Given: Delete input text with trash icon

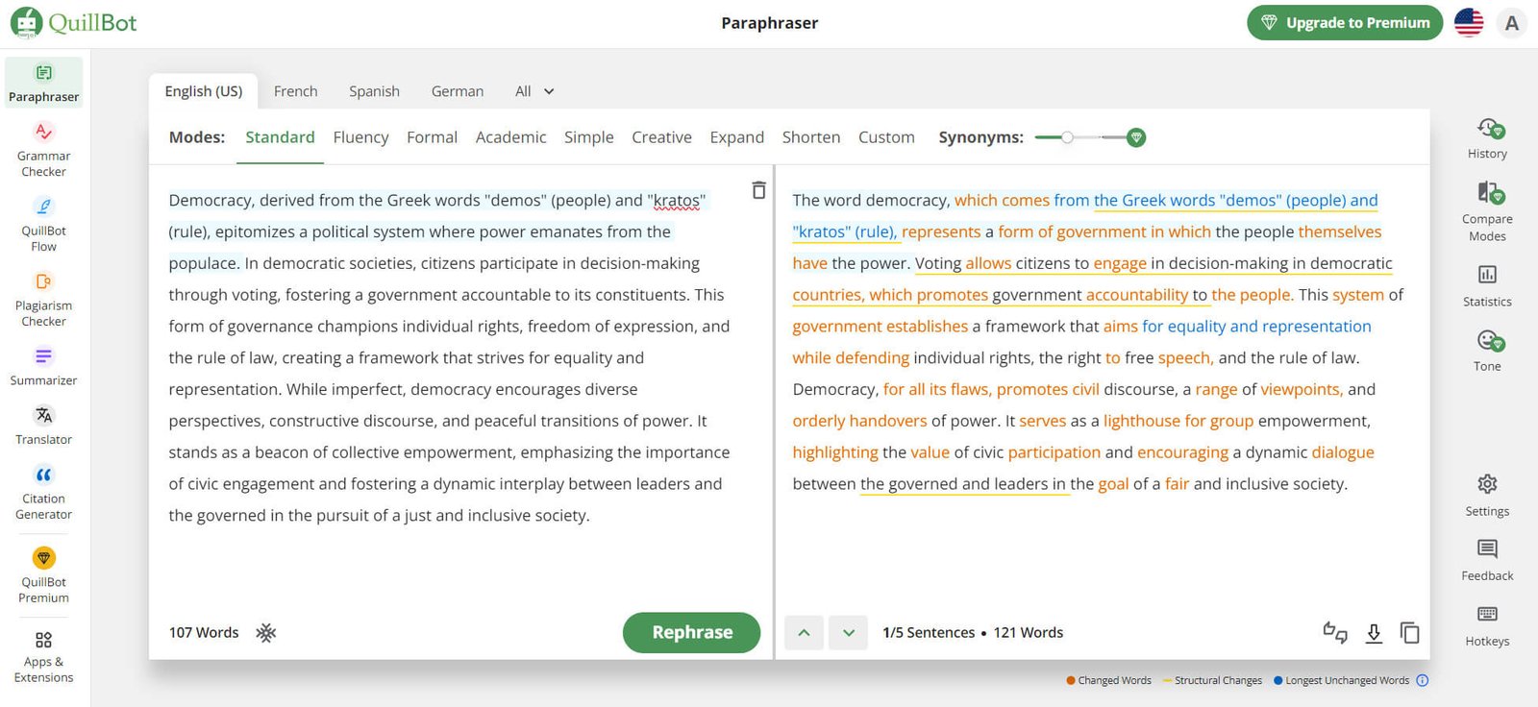Looking at the screenshot, I should click(x=758, y=190).
